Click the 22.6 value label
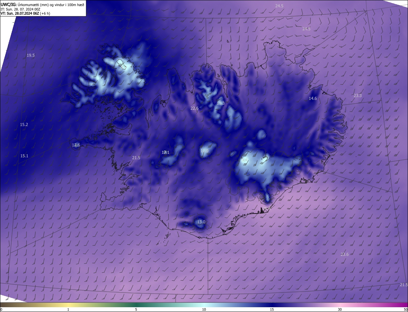The image size is (408, 312). click(194, 108)
